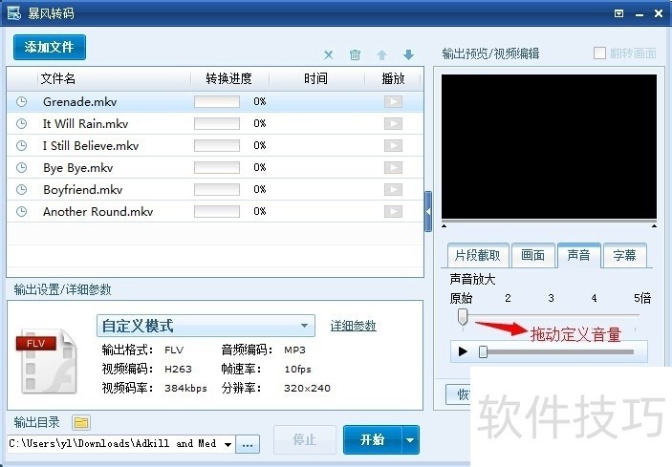Open output folder with the folder icon
Viewport: 672px width, 467px height.
[x=80, y=423]
